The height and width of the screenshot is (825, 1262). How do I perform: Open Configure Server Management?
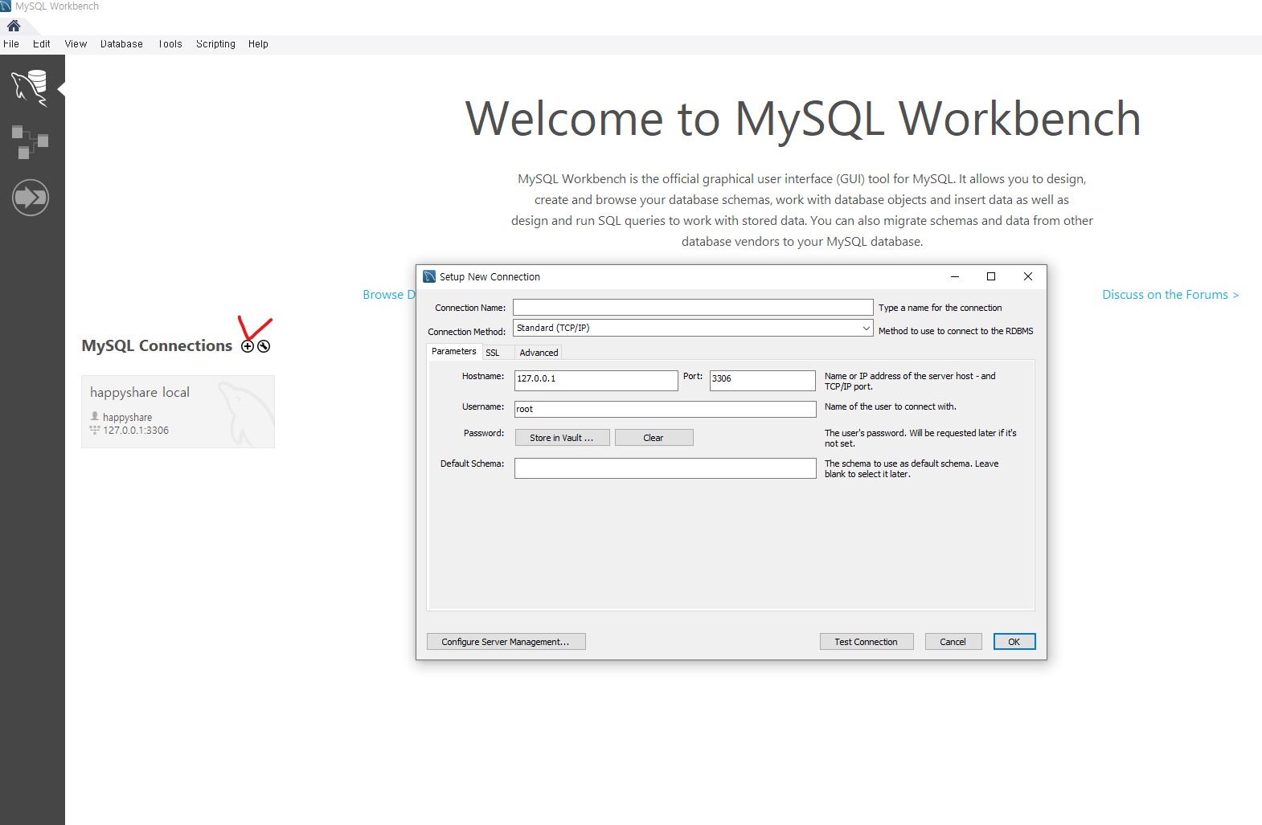pos(506,642)
